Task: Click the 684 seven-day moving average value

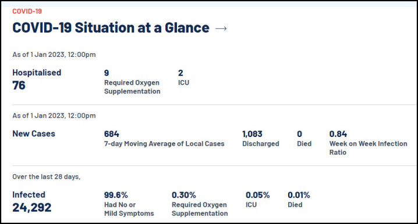Action: click(x=111, y=134)
